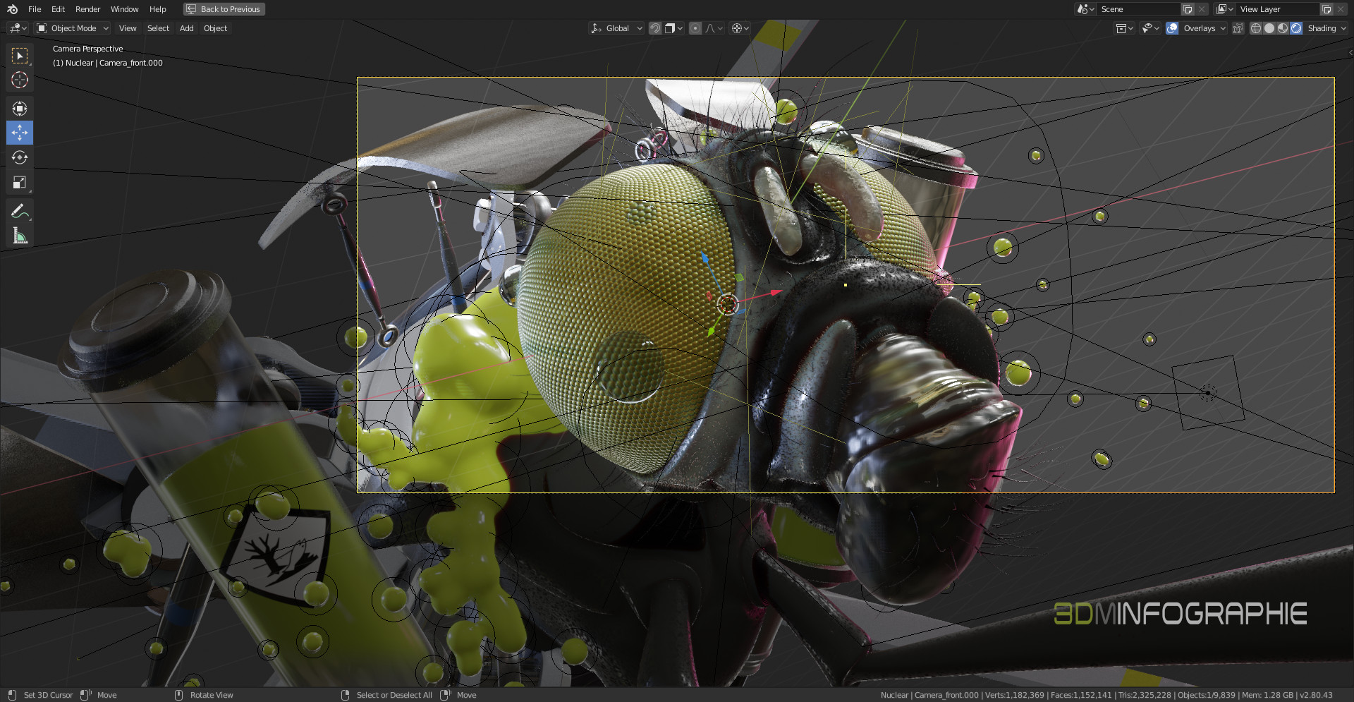Open the Window menu
The image size is (1354, 702).
125,9
